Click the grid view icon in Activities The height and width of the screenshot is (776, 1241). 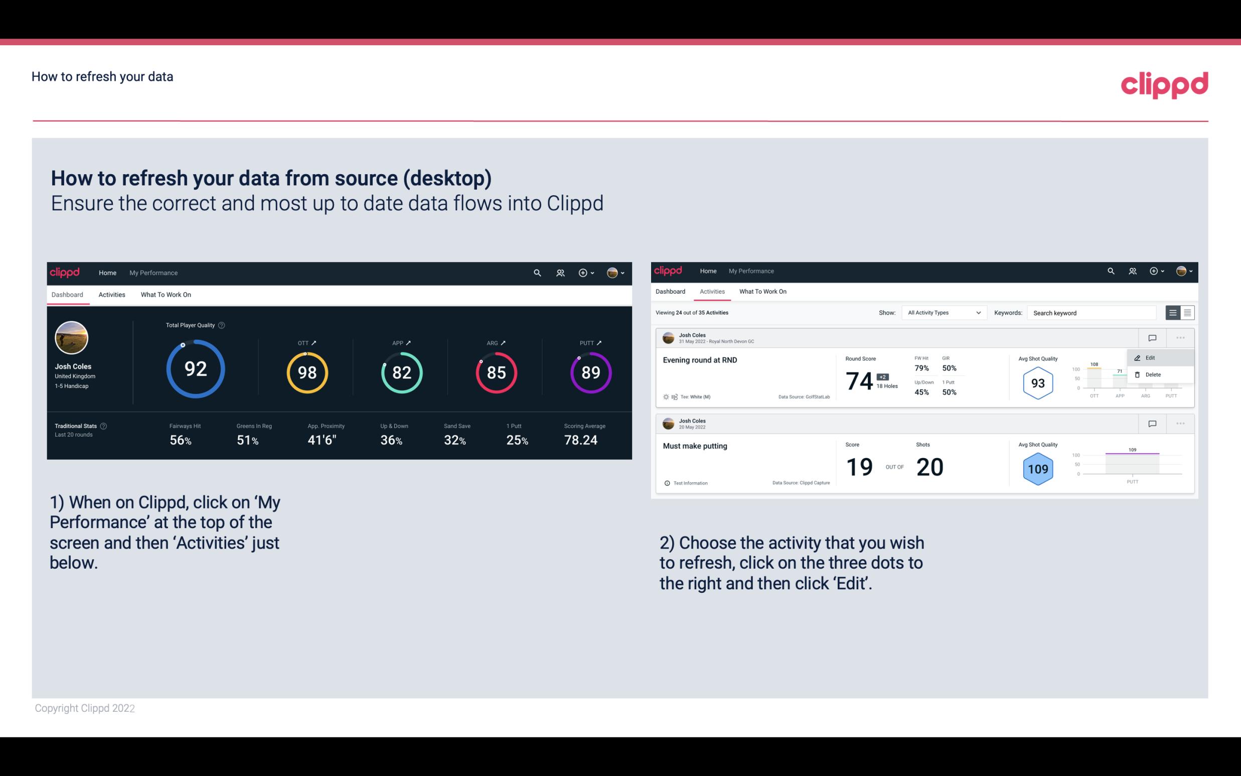[x=1186, y=312]
